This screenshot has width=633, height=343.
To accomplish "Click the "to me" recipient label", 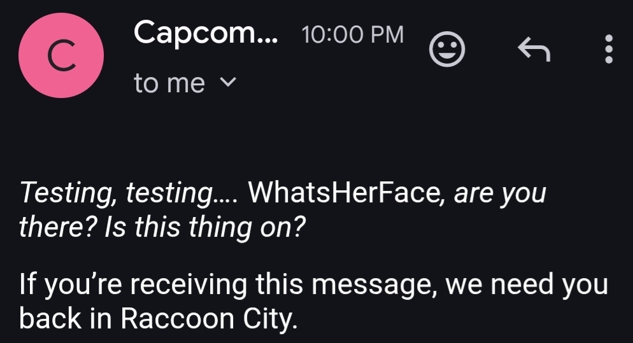I will pos(169,83).
